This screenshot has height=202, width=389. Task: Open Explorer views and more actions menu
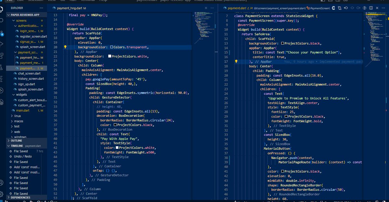41,8
